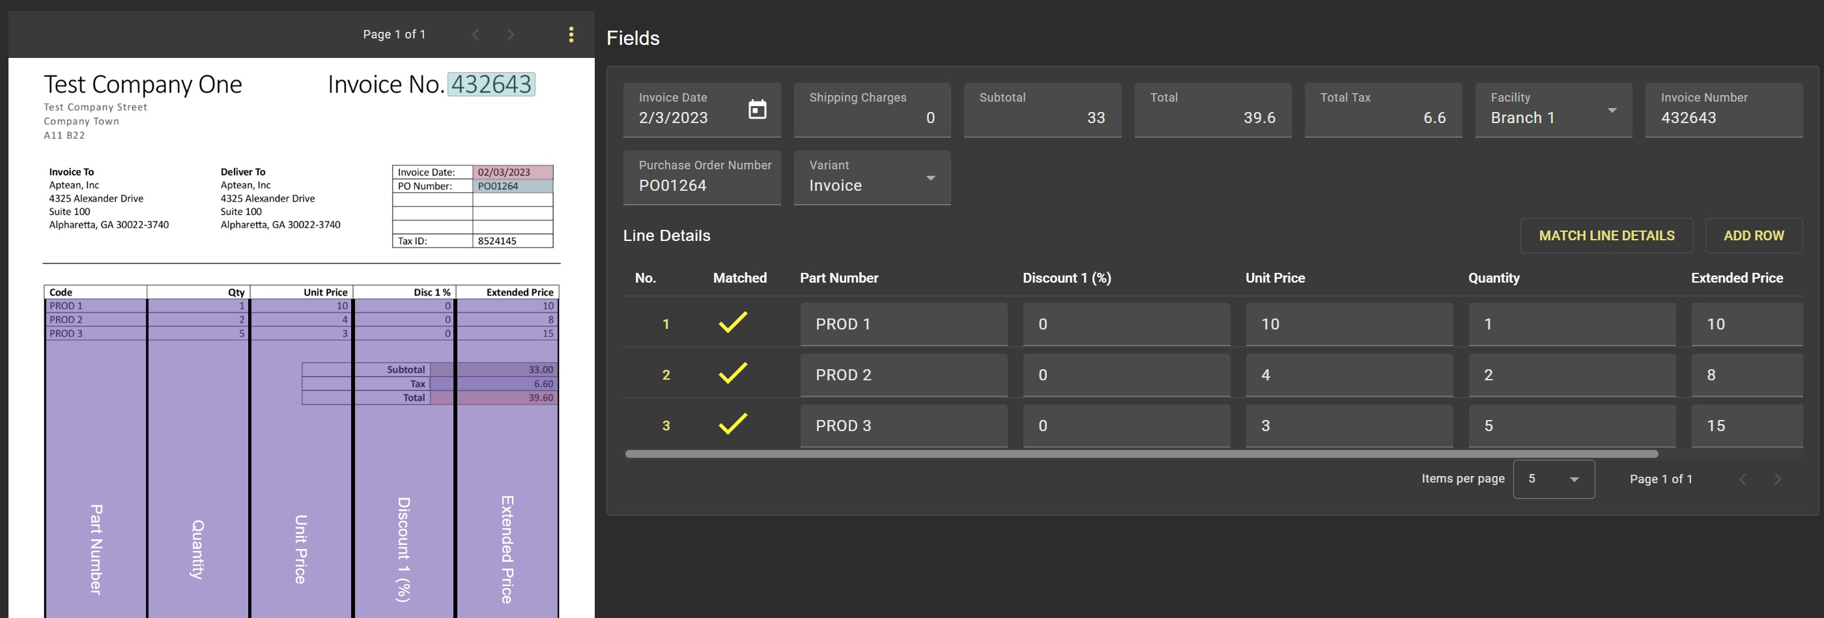Screen dimensions: 1824x618
Task: Click the matched checkmark for row 2
Action: point(732,373)
